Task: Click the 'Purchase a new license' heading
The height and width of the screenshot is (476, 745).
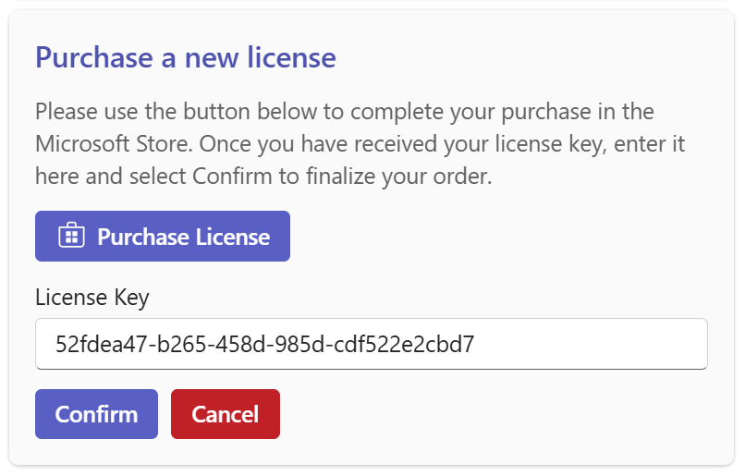Action: pyautogui.click(x=185, y=57)
